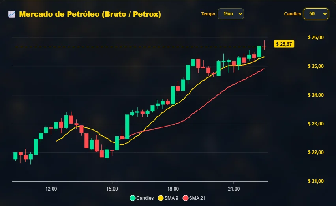Toggle the SMA 9 legend item

coord(168,198)
